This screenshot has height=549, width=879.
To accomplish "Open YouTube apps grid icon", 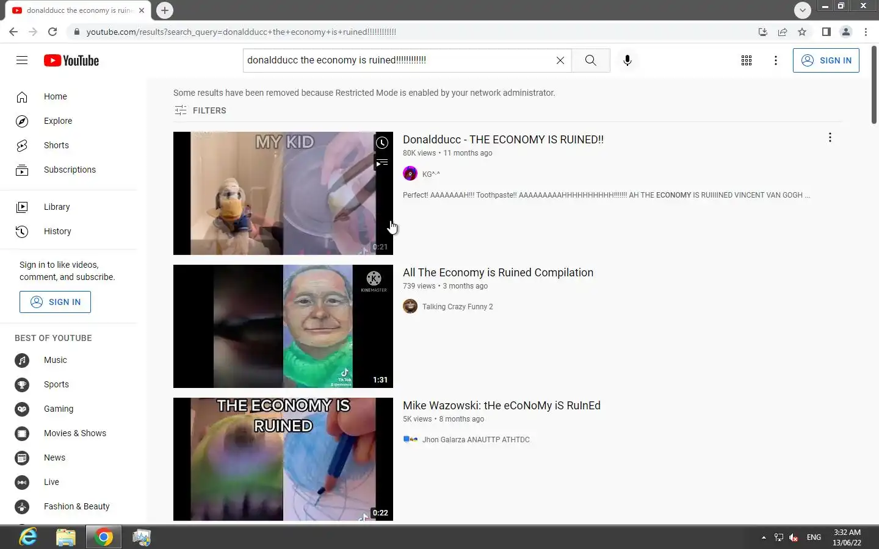I will pos(746,60).
